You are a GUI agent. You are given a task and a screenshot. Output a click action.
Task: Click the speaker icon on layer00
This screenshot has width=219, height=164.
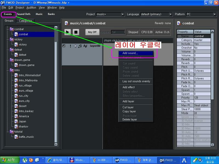75,46
